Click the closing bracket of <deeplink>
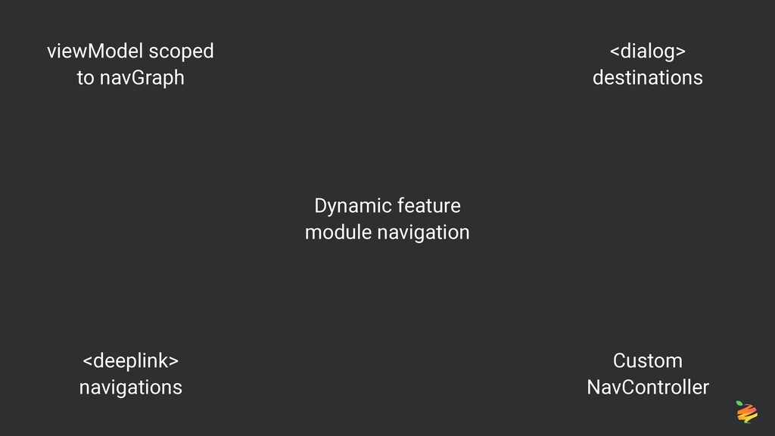This screenshot has width=775, height=436. [x=173, y=361]
